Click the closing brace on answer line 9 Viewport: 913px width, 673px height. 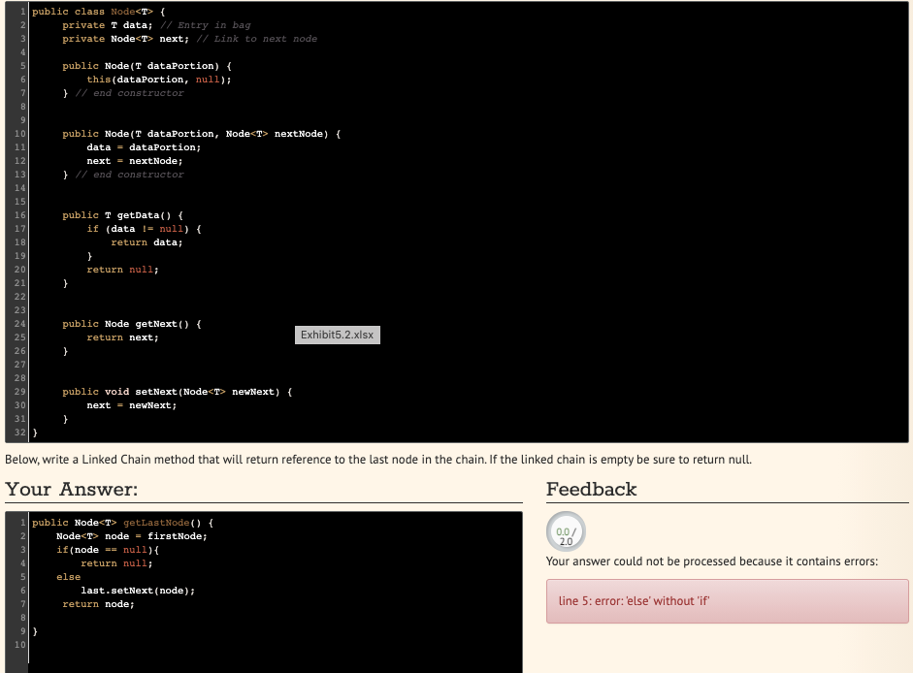coord(33,630)
